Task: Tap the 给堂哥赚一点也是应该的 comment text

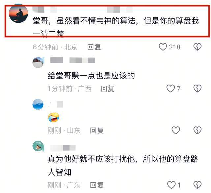Action: pos(91,76)
